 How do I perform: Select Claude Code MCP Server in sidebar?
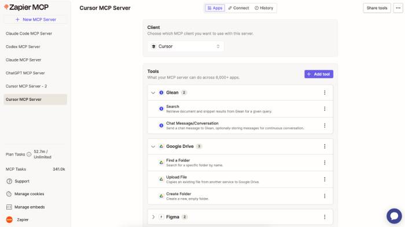(29, 34)
